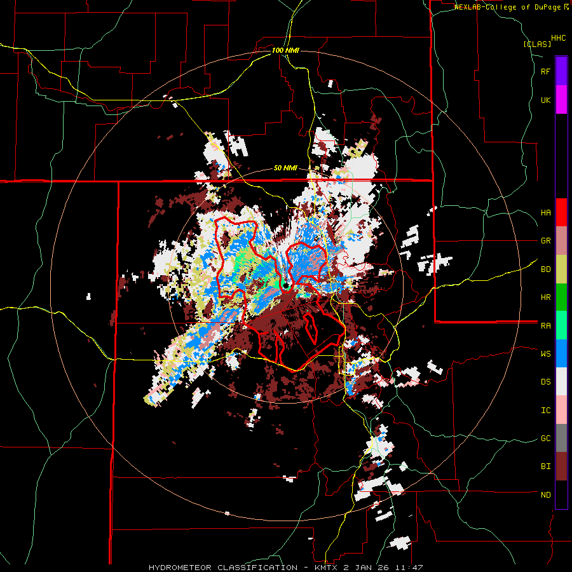Viewport: 572px width, 572px height.
Task: Click the white DS dry snow swatch
Action: tap(561, 381)
